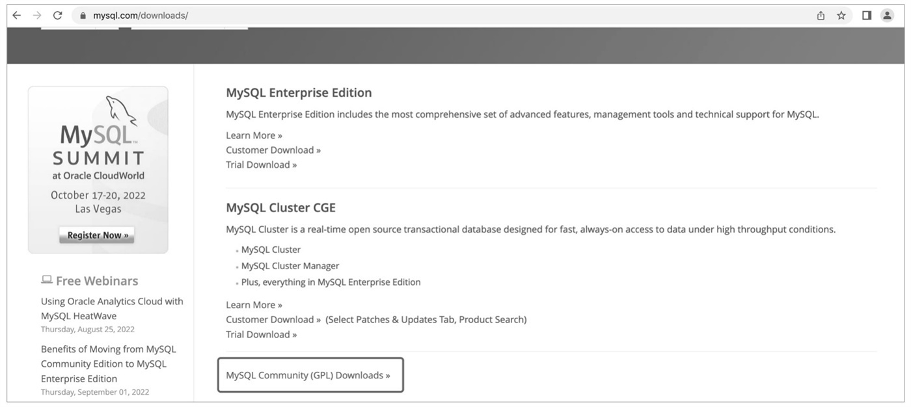Bookmark this page with the star icon
The height and width of the screenshot is (407, 911).
tap(841, 16)
